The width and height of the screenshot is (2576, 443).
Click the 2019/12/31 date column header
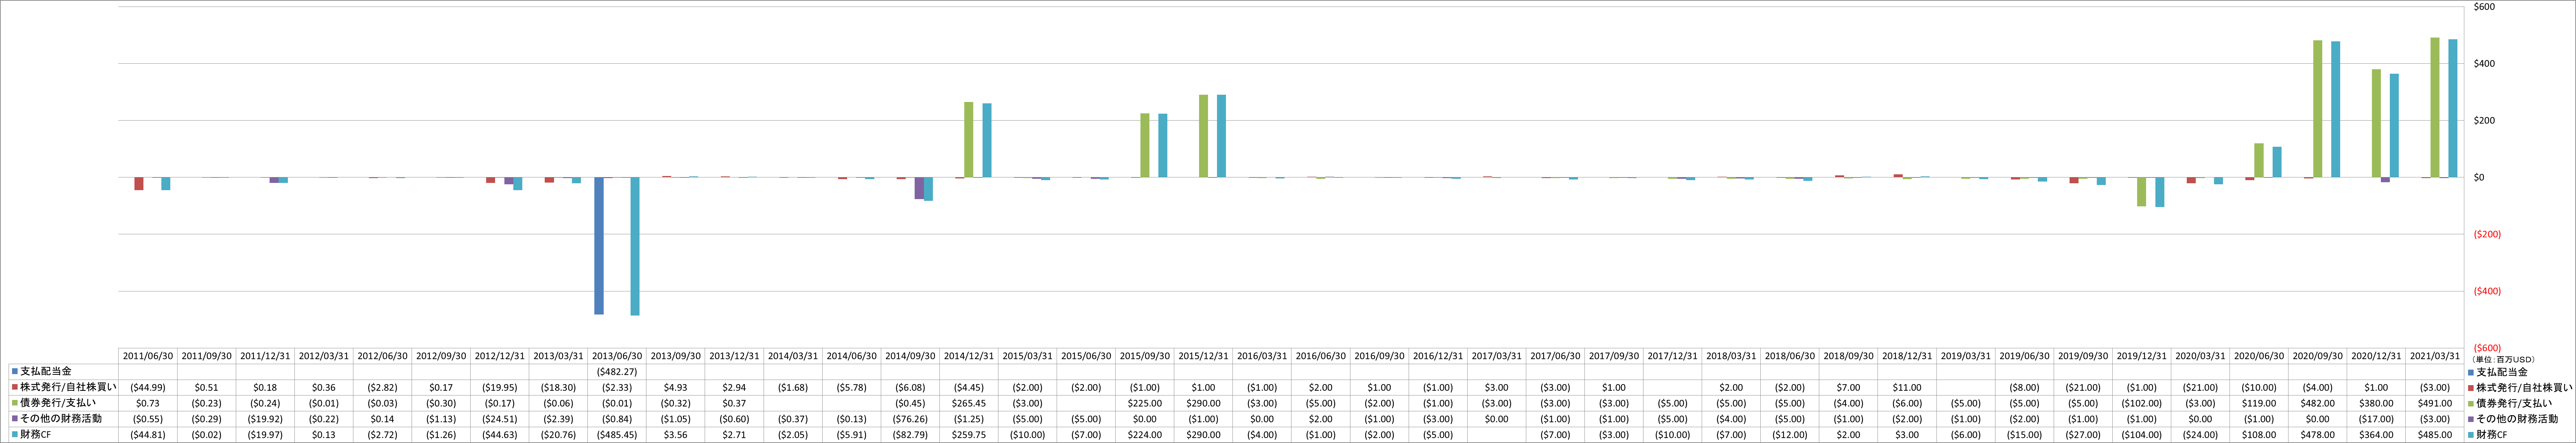pyautogui.click(x=2142, y=356)
